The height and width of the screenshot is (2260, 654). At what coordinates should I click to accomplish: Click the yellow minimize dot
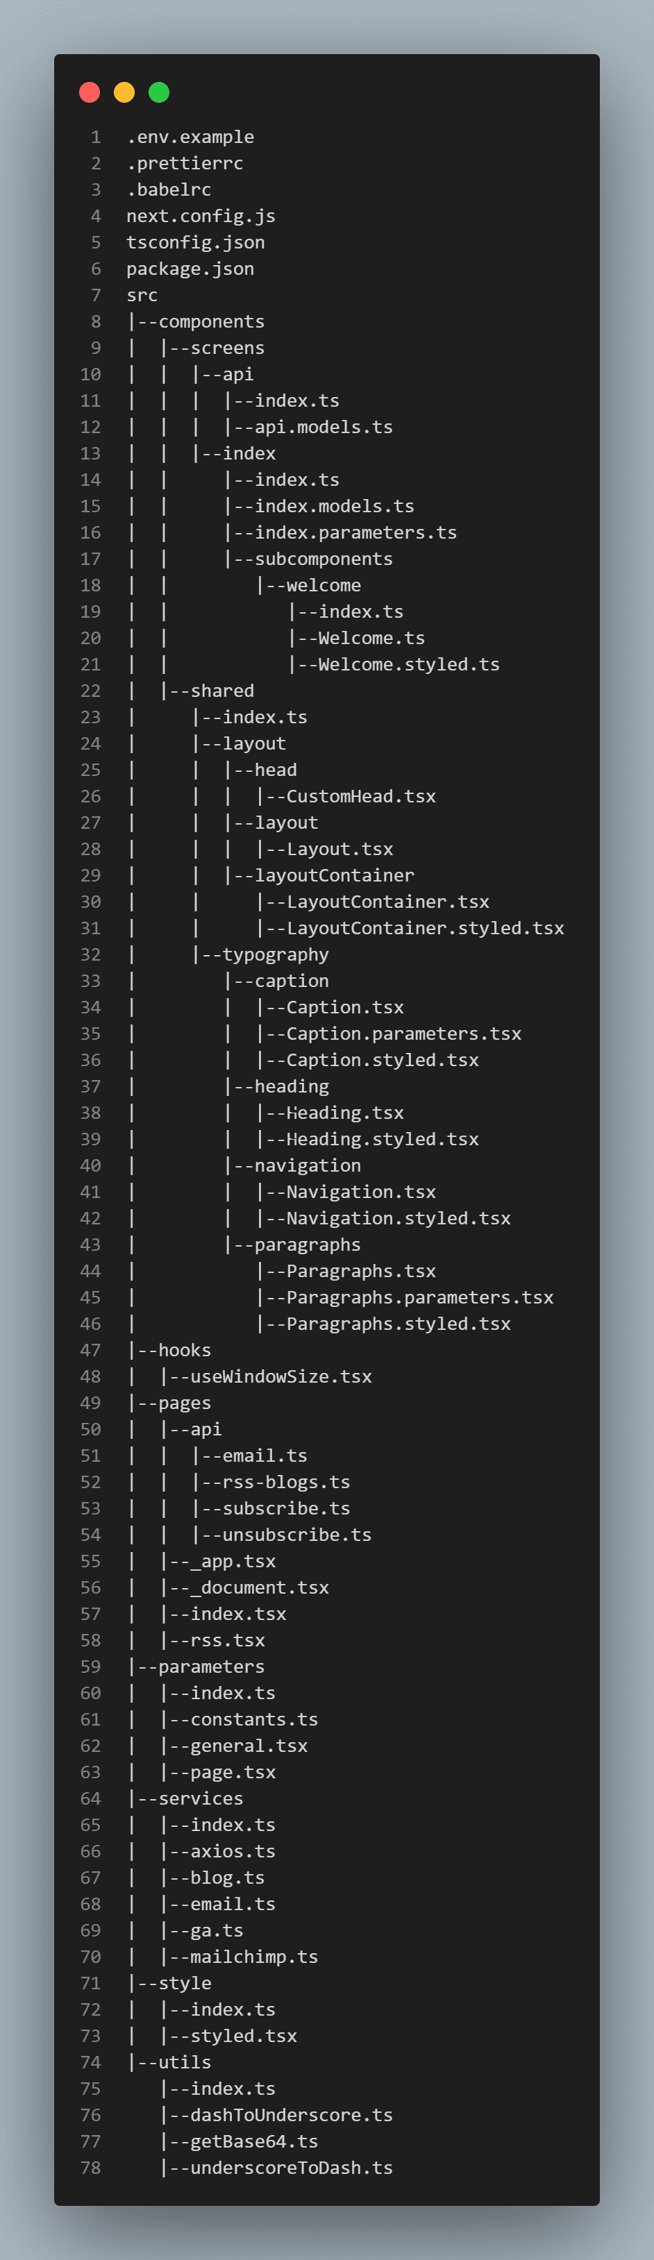point(125,92)
